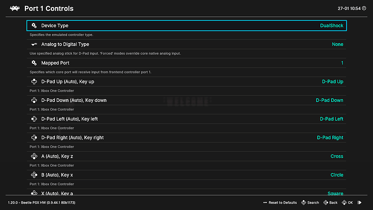Click the play arrow icon in the footer

point(359,202)
